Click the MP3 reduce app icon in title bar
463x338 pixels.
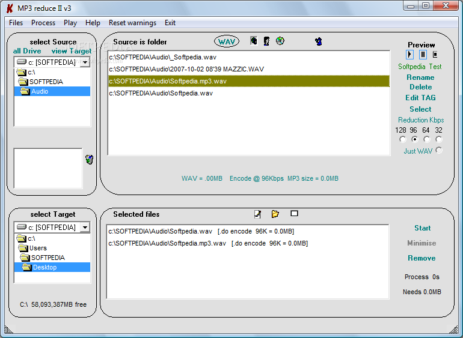coord(10,8)
